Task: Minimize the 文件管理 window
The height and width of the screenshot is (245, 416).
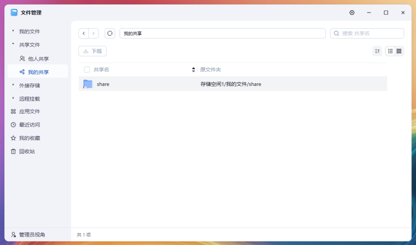Action: click(369, 12)
